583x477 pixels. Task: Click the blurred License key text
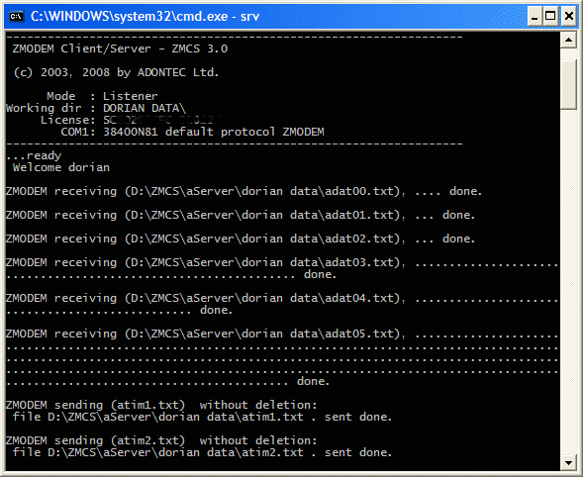tap(161, 120)
